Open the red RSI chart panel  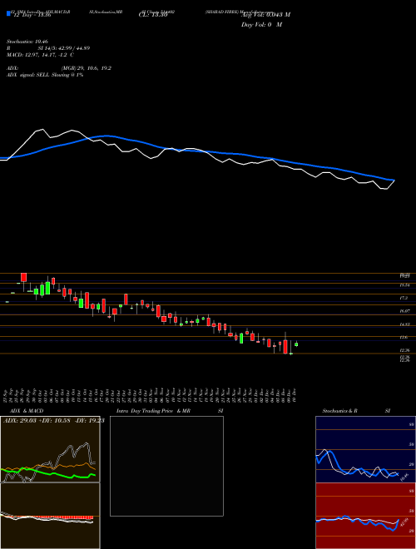(x=365, y=516)
